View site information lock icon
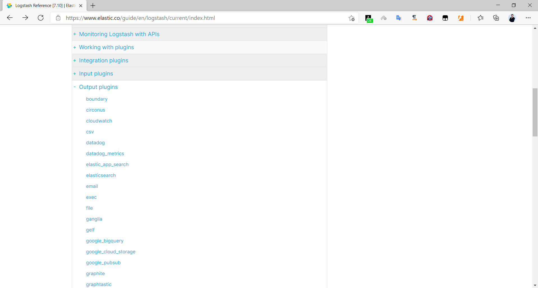The width and height of the screenshot is (538, 288). click(58, 18)
